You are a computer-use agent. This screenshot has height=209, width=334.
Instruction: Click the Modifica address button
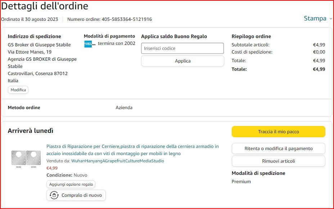(x=18, y=90)
